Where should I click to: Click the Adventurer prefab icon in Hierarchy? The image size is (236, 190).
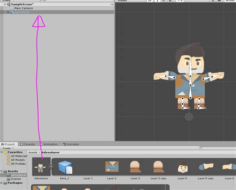click(x=12, y=12)
